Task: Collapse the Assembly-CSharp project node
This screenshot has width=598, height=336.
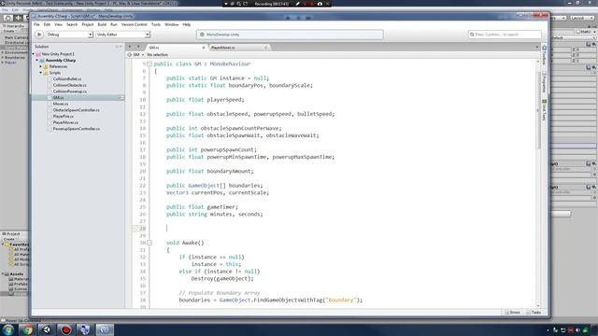Action: click(37, 60)
